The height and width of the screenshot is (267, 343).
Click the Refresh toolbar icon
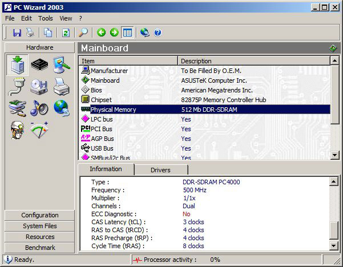66,33
